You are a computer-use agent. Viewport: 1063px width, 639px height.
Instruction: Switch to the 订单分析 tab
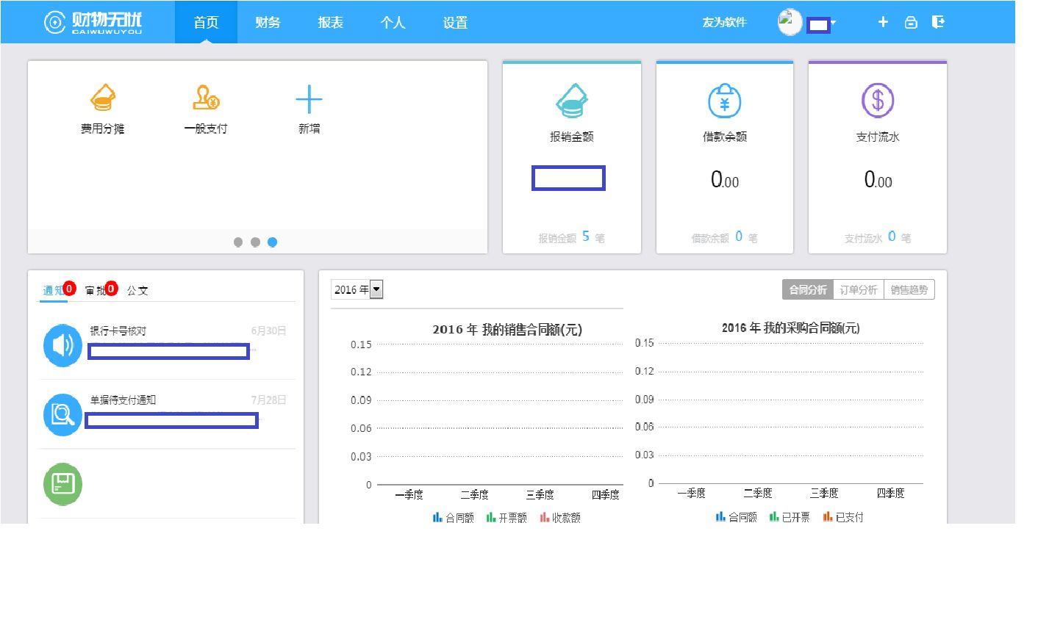click(857, 289)
